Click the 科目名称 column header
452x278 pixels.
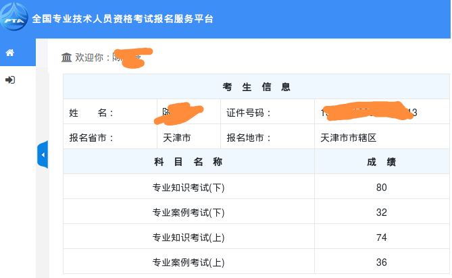click(x=189, y=161)
